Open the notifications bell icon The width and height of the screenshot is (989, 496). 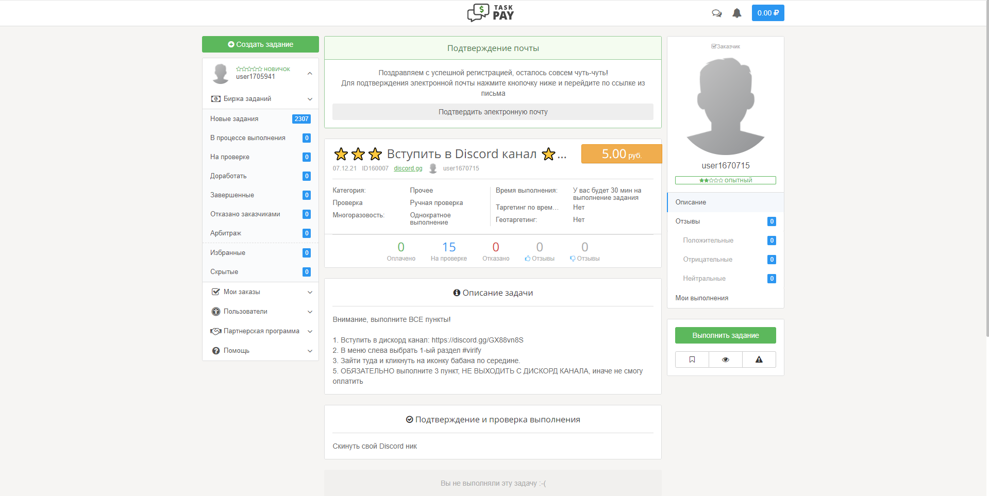pos(737,13)
